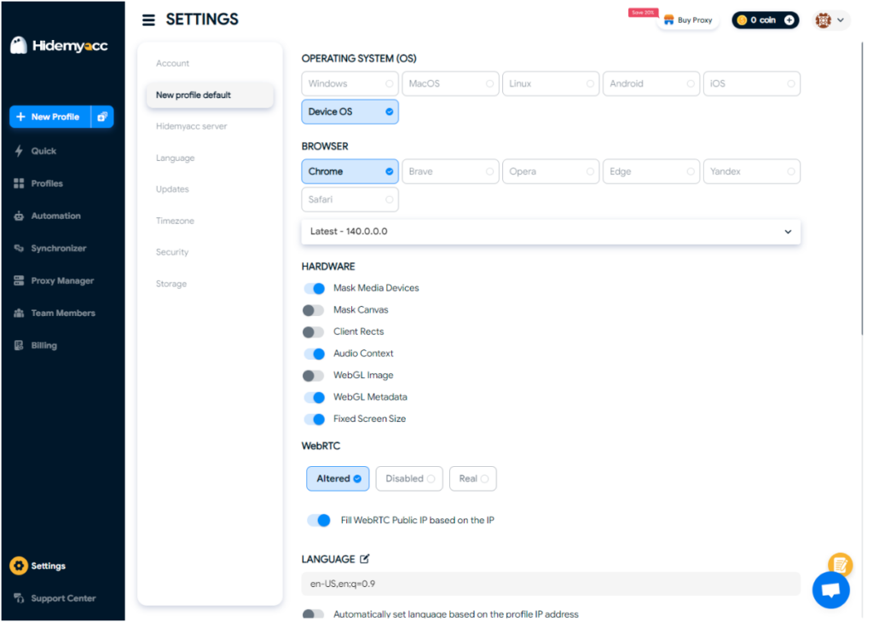Expand the account menu chevron by avatar
The image size is (873, 622).
pos(841,20)
